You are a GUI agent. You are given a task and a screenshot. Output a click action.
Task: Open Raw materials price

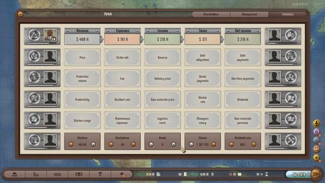(162, 100)
